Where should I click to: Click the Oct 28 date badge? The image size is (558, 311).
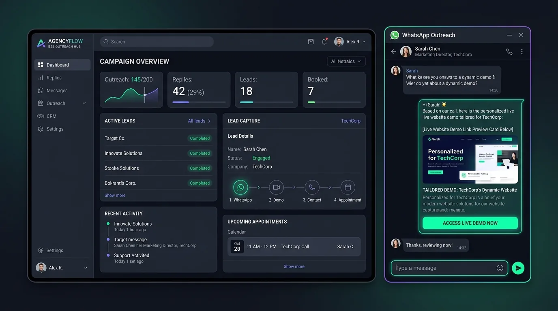pyautogui.click(x=237, y=247)
